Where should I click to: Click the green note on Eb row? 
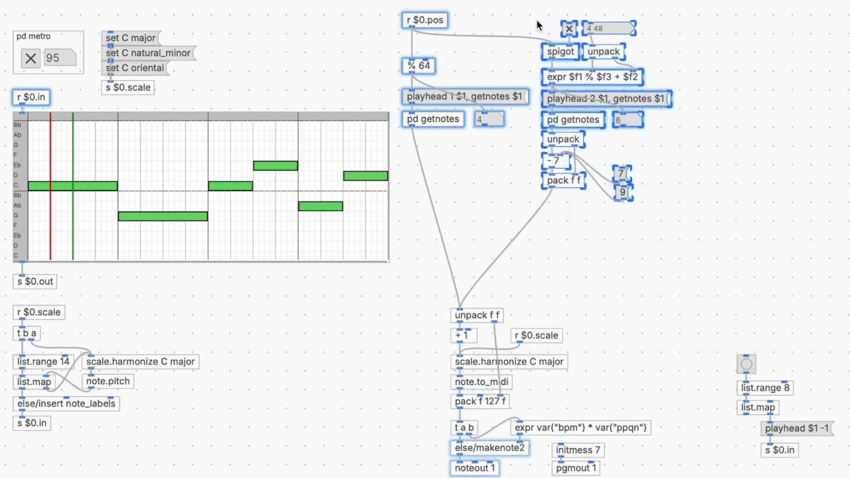(276, 166)
